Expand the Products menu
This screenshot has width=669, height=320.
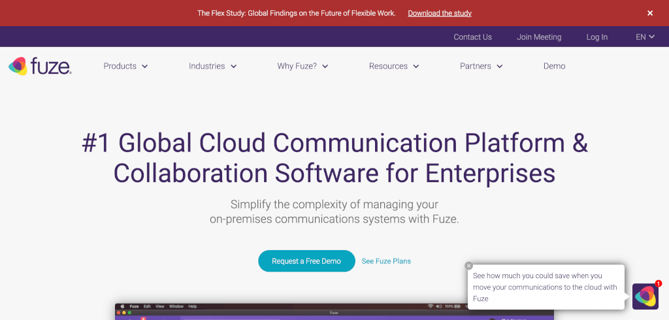point(125,66)
